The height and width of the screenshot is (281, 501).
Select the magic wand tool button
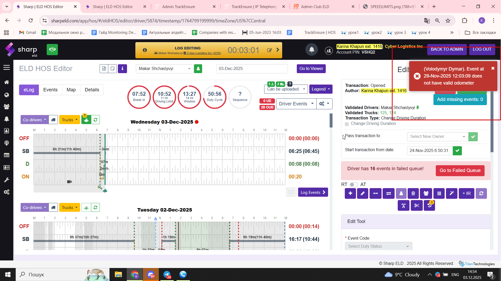pyautogui.click(x=451, y=193)
